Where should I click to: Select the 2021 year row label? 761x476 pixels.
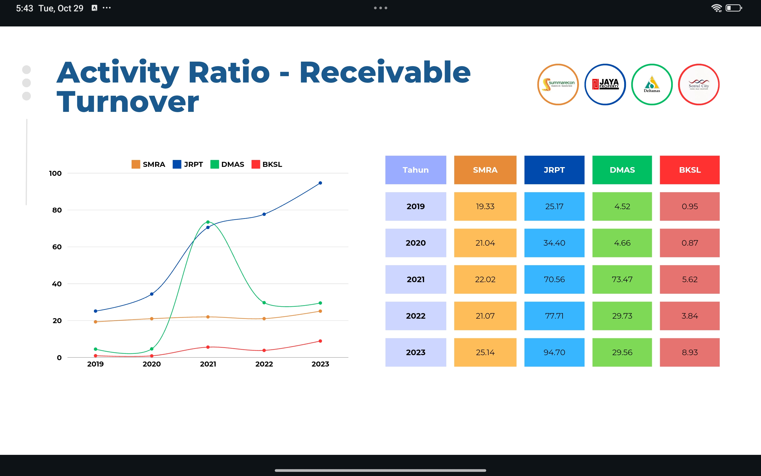tap(416, 280)
